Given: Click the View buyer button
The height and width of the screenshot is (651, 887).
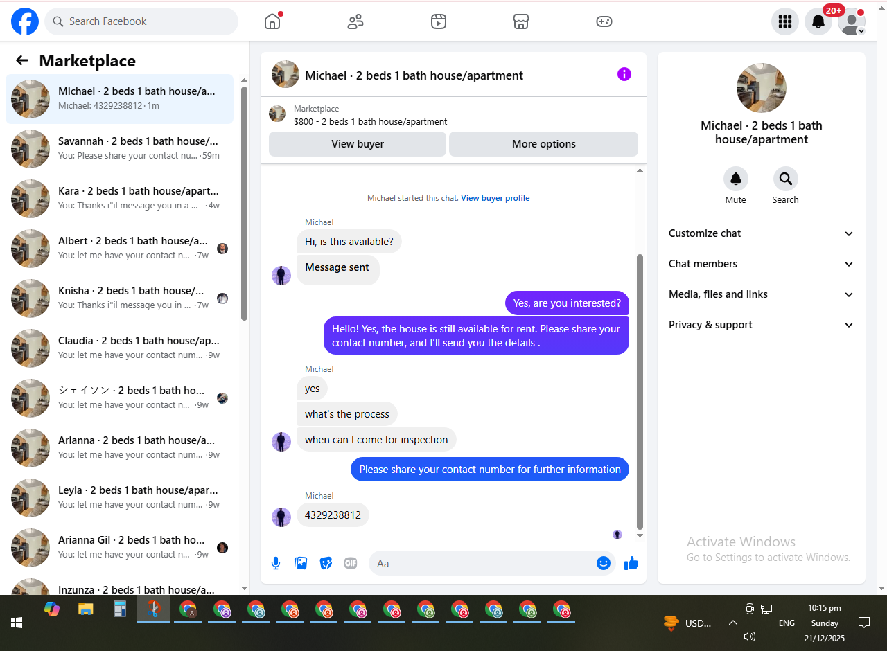Looking at the screenshot, I should pos(358,144).
